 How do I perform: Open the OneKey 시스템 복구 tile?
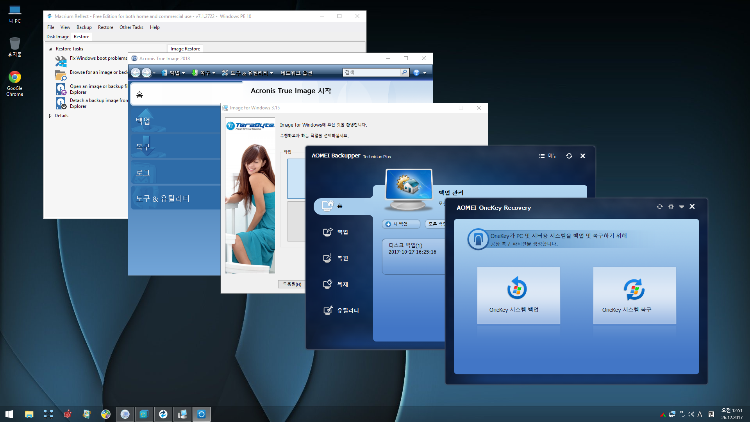point(634,295)
